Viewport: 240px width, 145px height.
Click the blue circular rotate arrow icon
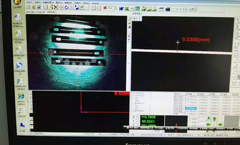tap(66, 7)
